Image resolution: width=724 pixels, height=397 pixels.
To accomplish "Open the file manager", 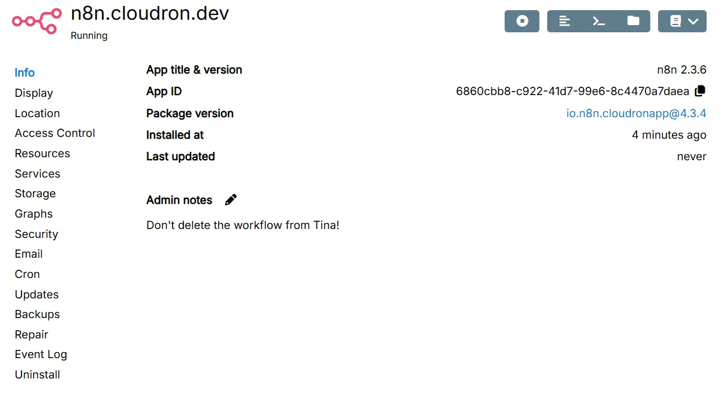I will coord(633,21).
